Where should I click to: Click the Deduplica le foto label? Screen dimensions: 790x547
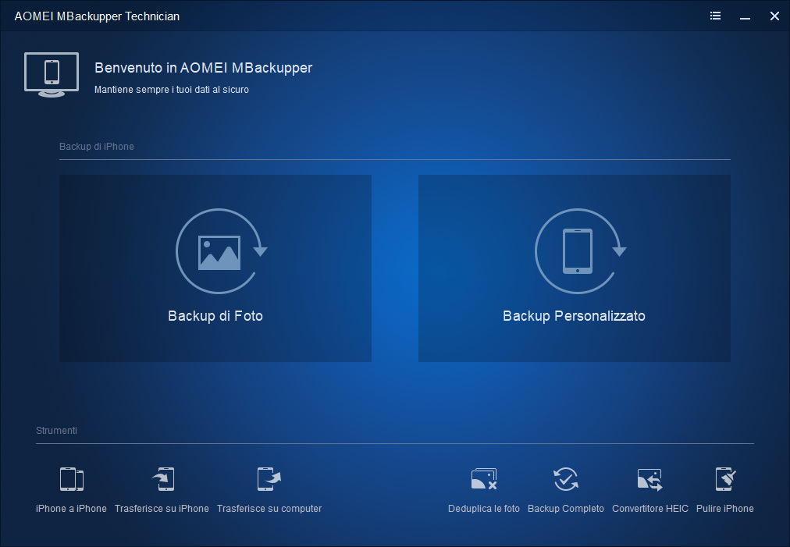click(x=484, y=509)
